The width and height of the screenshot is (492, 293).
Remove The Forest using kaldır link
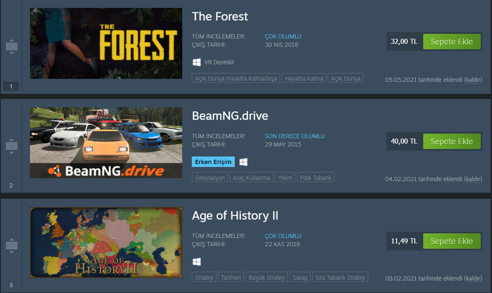tap(473, 80)
